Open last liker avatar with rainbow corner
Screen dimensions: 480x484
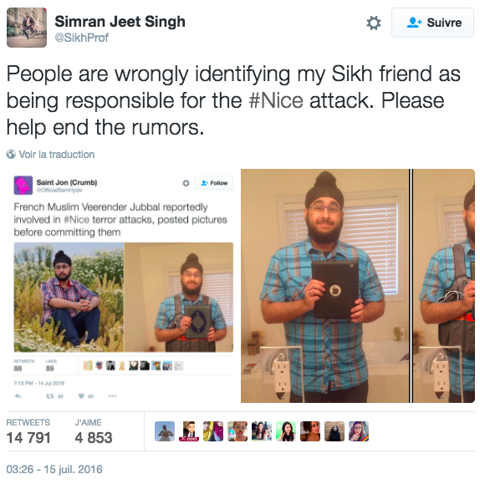click(x=359, y=431)
